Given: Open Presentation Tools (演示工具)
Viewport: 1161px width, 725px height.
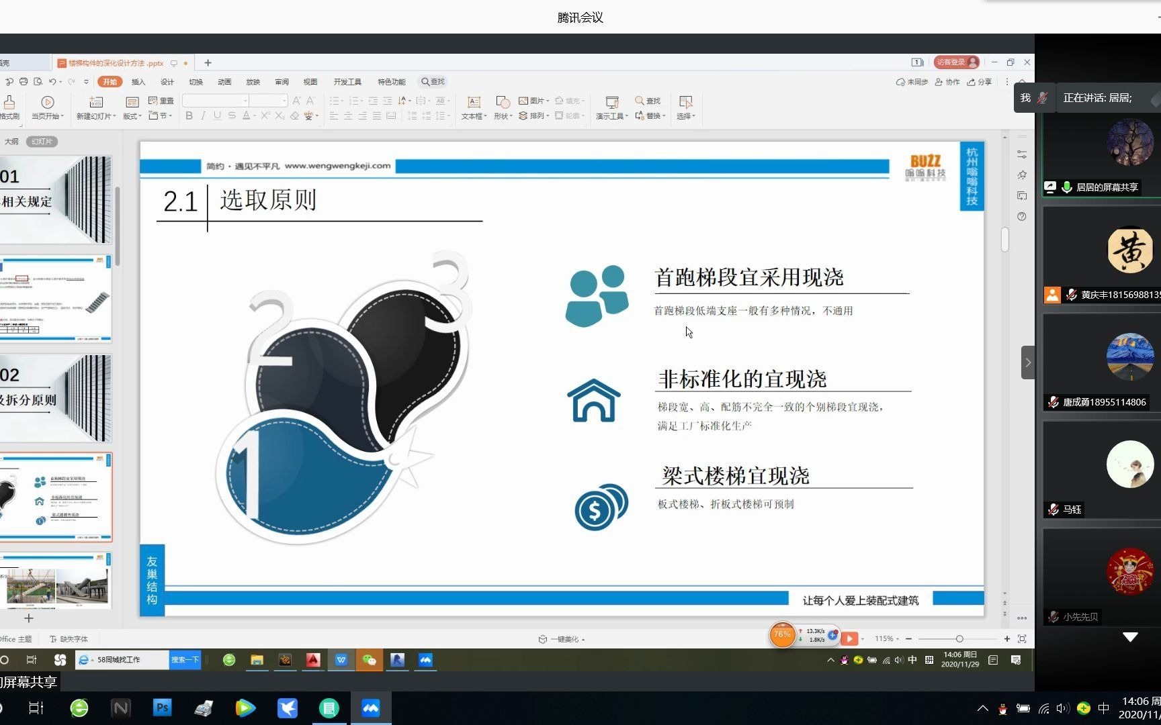Looking at the screenshot, I should coord(611,107).
